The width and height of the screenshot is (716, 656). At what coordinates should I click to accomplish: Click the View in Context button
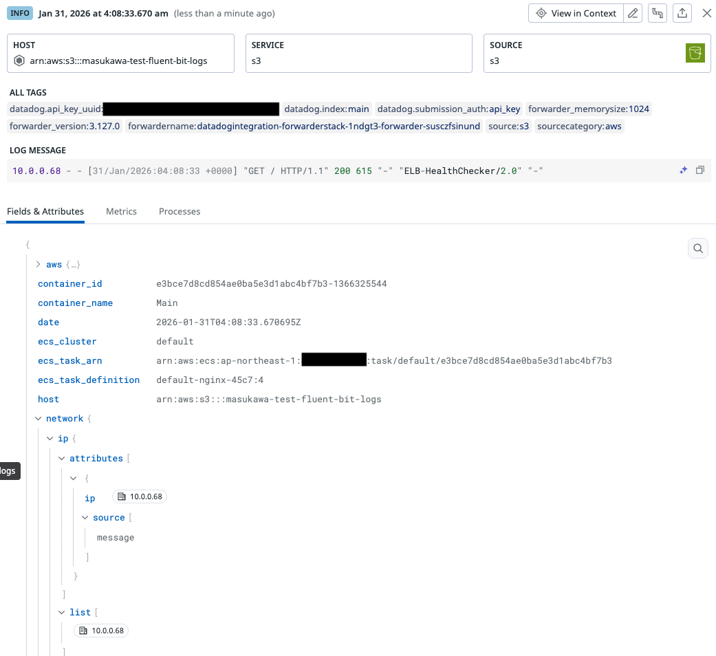(x=576, y=13)
